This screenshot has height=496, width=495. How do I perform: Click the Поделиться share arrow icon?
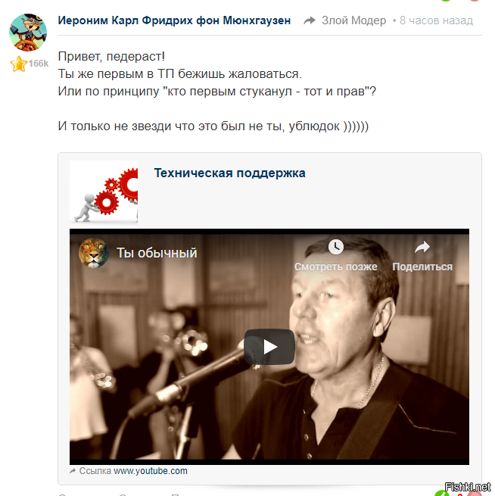pyautogui.click(x=422, y=247)
